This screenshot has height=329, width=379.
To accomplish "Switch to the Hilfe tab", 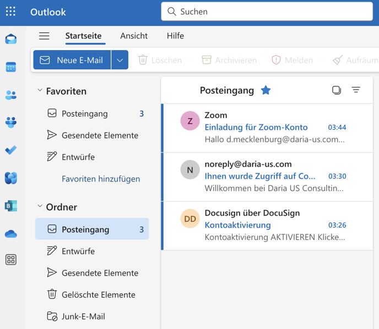I will (x=175, y=36).
